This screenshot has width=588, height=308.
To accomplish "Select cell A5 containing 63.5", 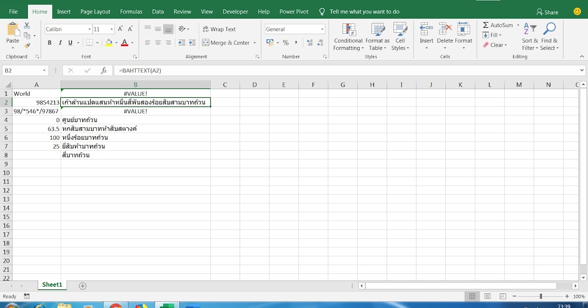I will click(x=36, y=129).
